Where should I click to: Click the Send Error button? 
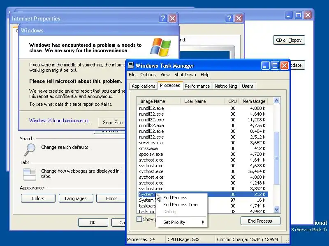[111, 123]
